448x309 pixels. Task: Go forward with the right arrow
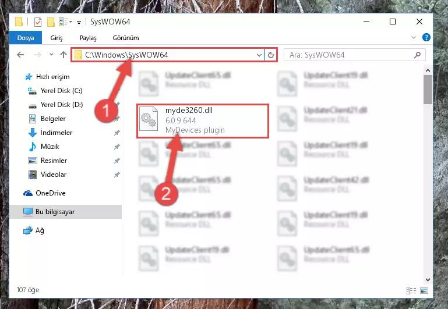tap(37, 55)
